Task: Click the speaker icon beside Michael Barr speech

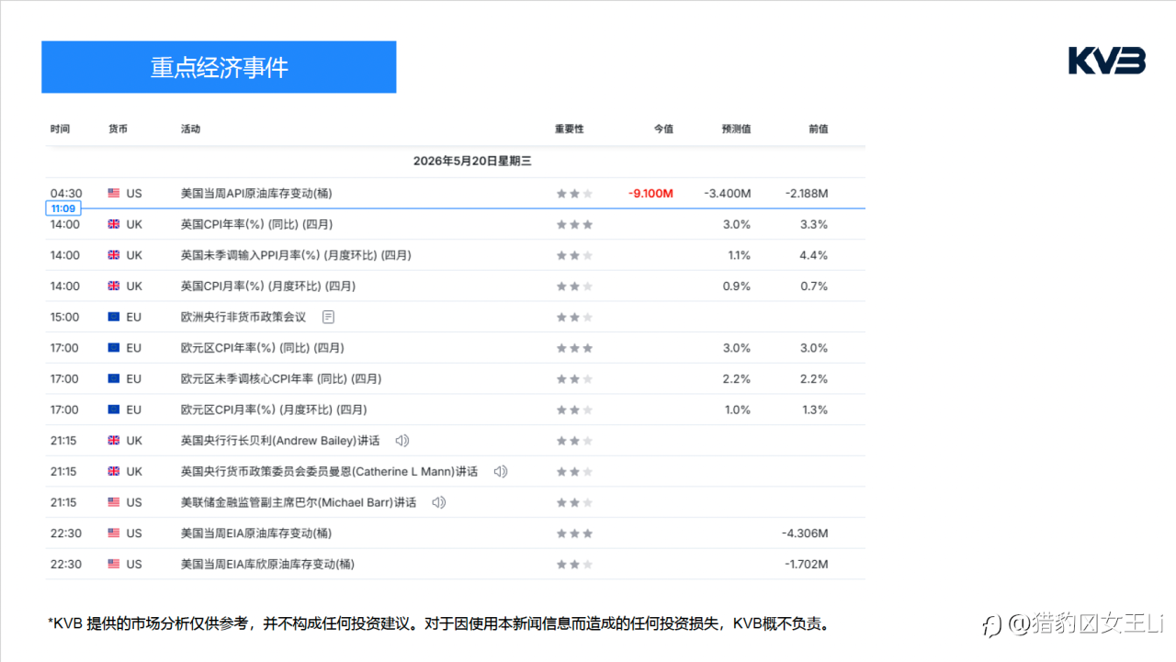Action: click(439, 502)
